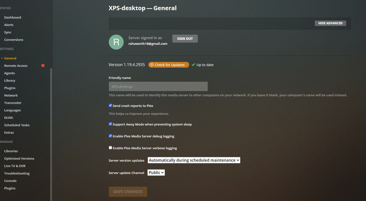
Task: Disable Plex Media Server debug logging
Action: click(x=110, y=136)
